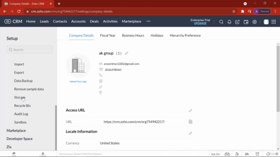280x157 pixels.
Task: Open the Deals module
Action: (94, 21)
